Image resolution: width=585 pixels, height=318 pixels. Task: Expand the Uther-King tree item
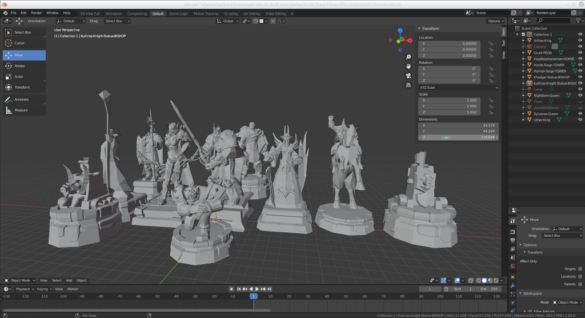[524, 120]
